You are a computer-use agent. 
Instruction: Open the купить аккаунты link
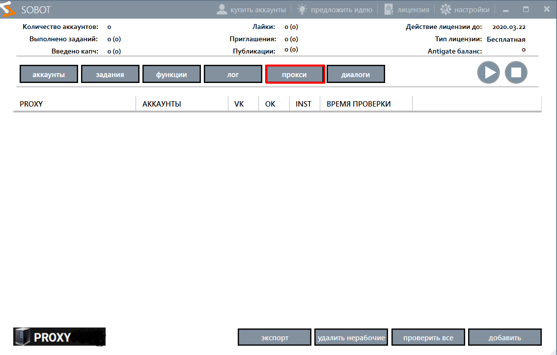(x=251, y=9)
